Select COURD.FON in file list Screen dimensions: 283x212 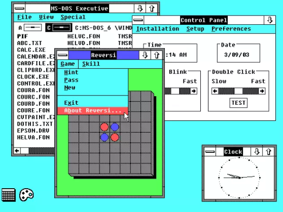[33, 104]
